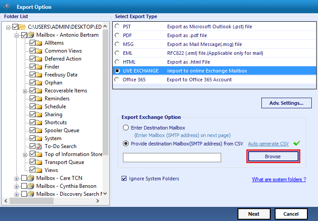Choose the MSG export radio option
Screen dimensions: 318x221
pyautogui.click(x=117, y=44)
